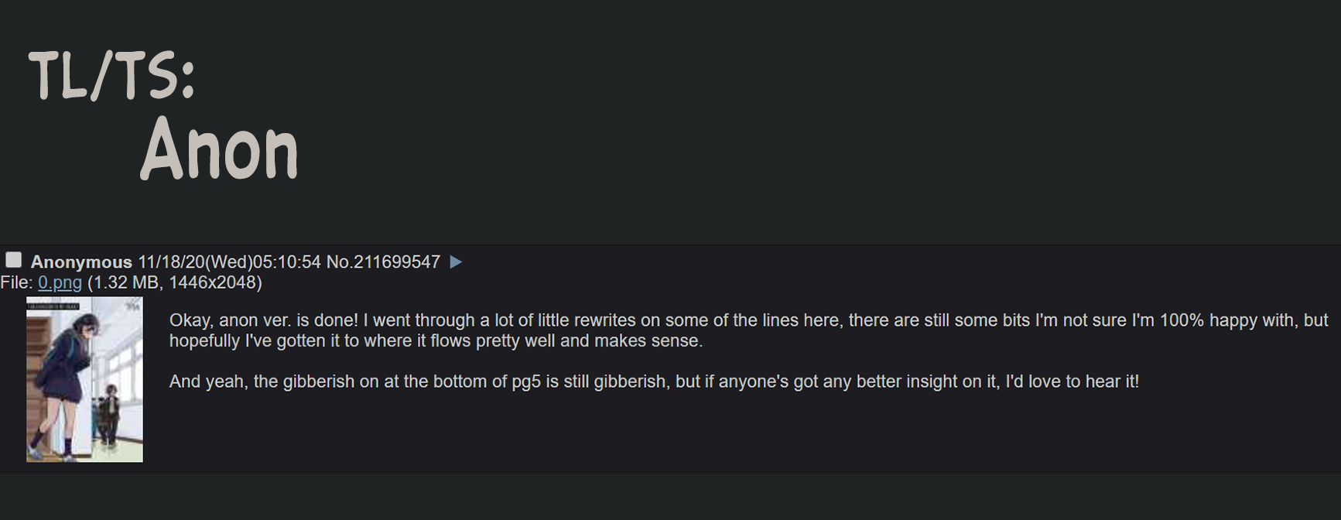Click the large 'Anon' credit text
This screenshot has width=1341, height=520.
(x=220, y=149)
